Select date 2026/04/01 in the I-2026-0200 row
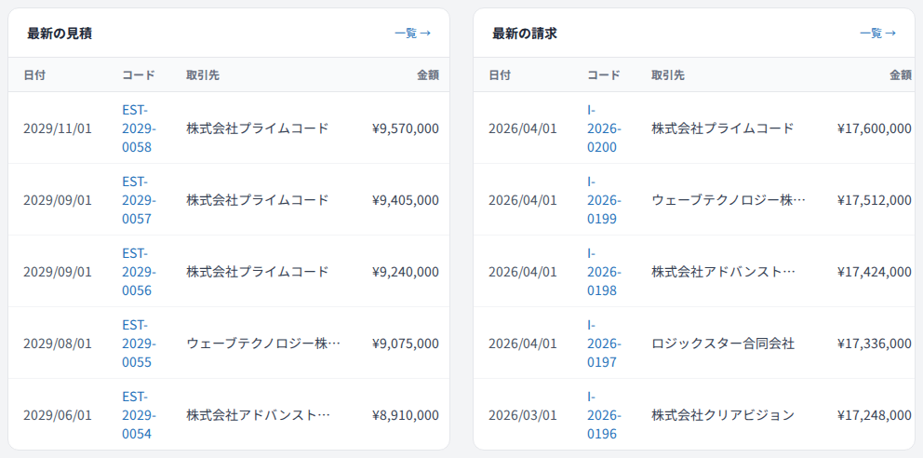 tap(523, 128)
